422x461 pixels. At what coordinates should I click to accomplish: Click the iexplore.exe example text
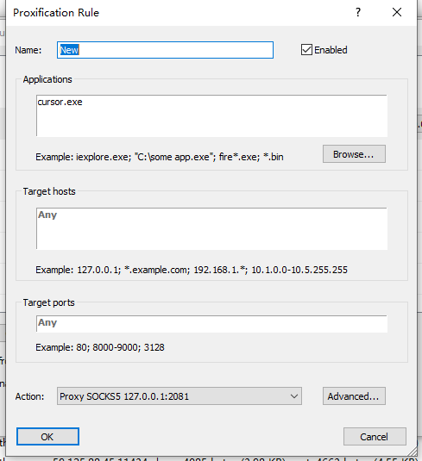pos(104,157)
